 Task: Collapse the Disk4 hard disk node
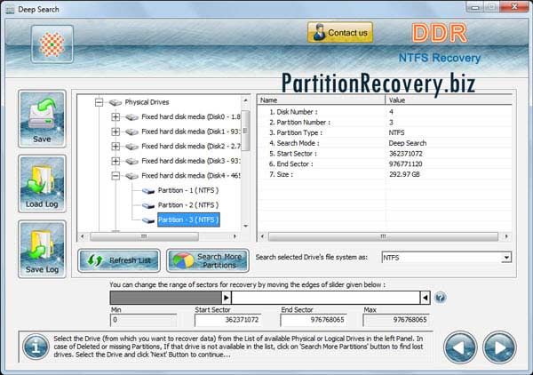coord(115,176)
